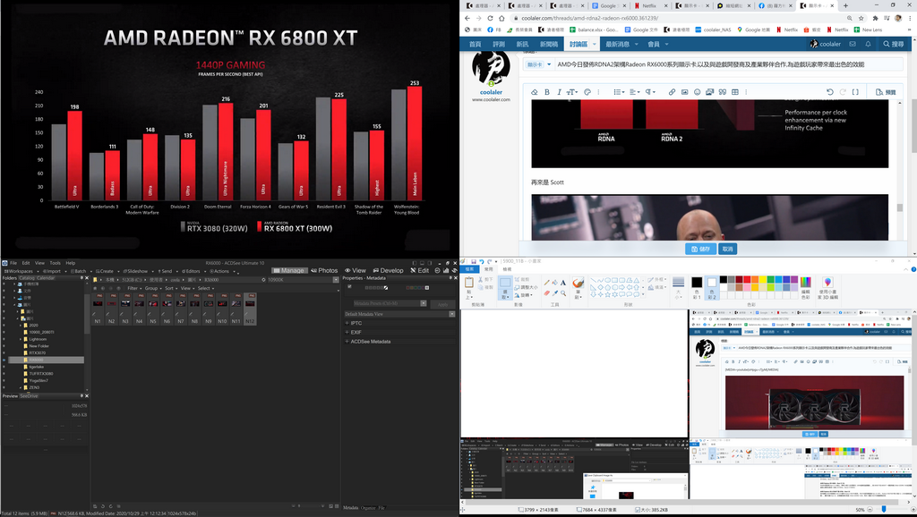Open the Help menu in ACDSee
917x517 pixels.
[x=70, y=263]
